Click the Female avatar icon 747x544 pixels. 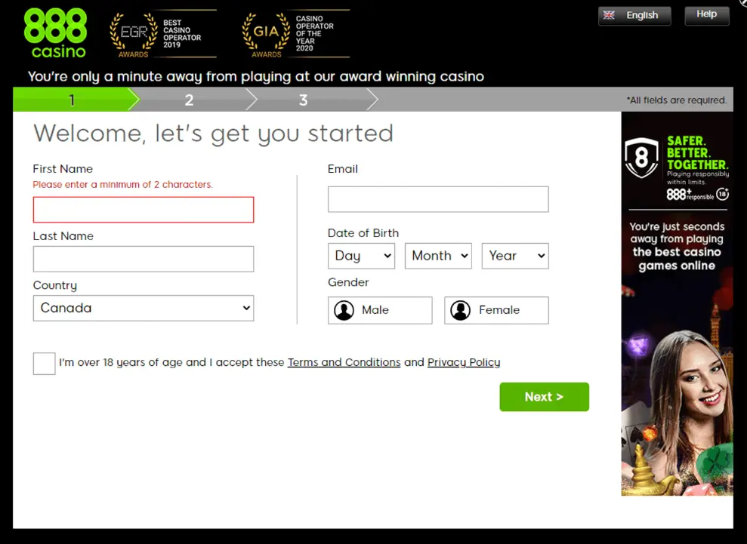coord(461,310)
